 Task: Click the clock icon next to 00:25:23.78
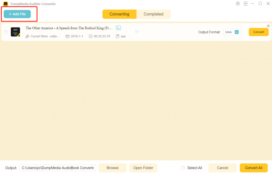point(90,36)
